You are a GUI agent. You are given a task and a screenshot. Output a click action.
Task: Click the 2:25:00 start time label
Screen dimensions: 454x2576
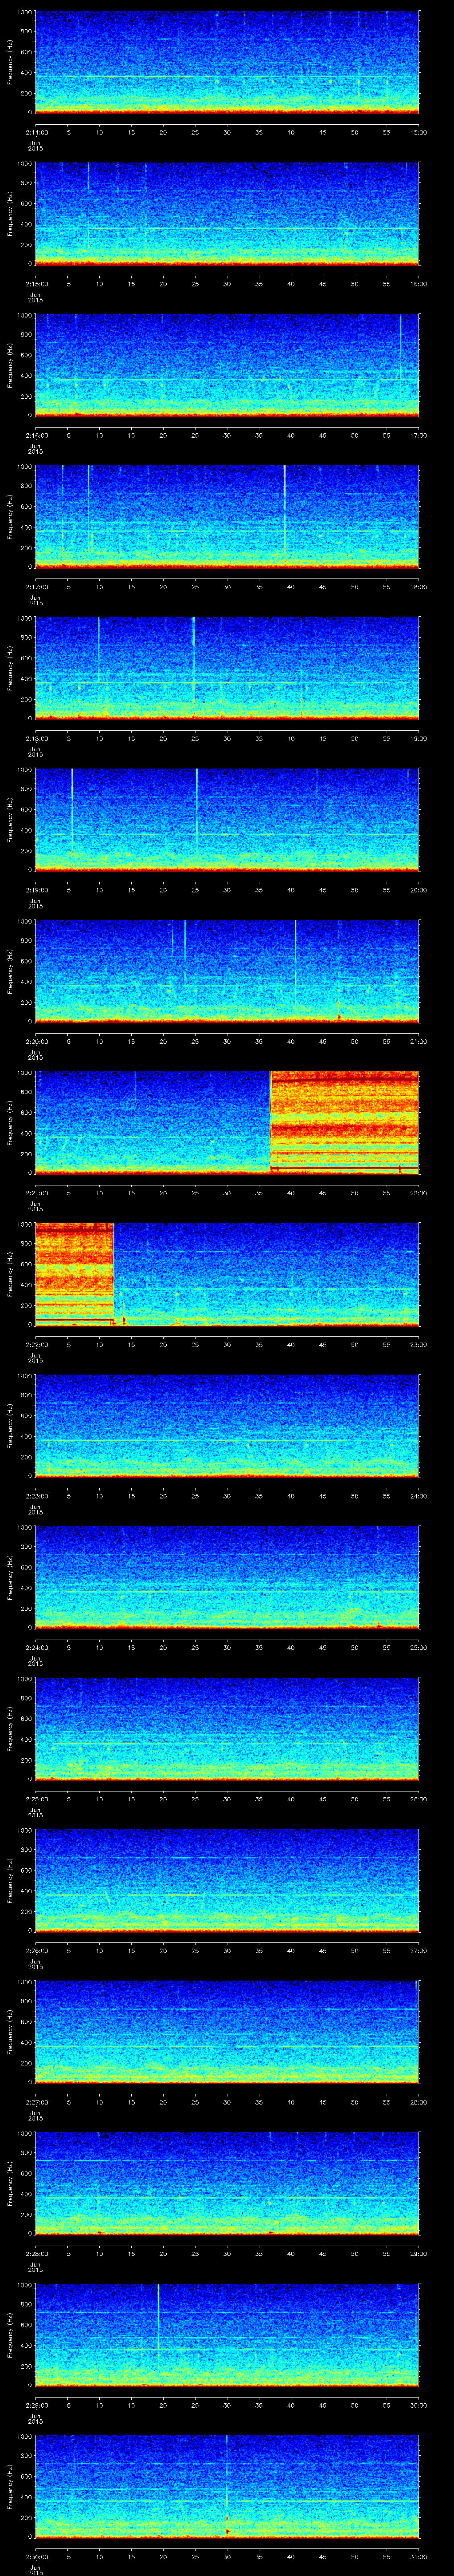coord(36,1799)
